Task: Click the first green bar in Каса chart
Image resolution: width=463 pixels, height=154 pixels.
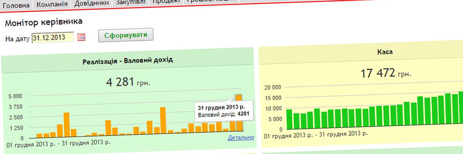Action: [289, 119]
